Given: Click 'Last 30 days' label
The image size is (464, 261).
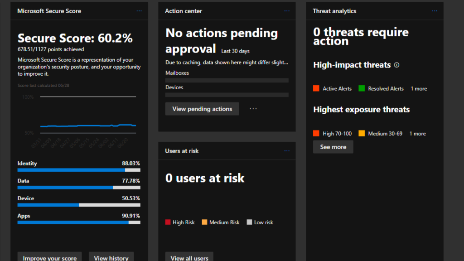Looking at the screenshot, I should coord(235,51).
